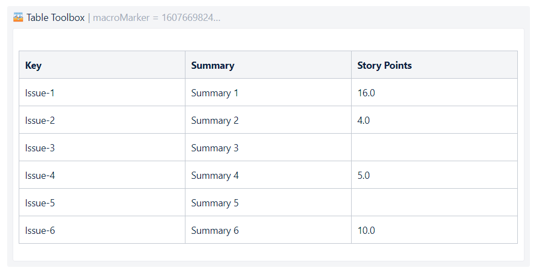Click the macroMarker parameter text
The width and height of the screenshot is (536, 274).
tap(156, 18)
